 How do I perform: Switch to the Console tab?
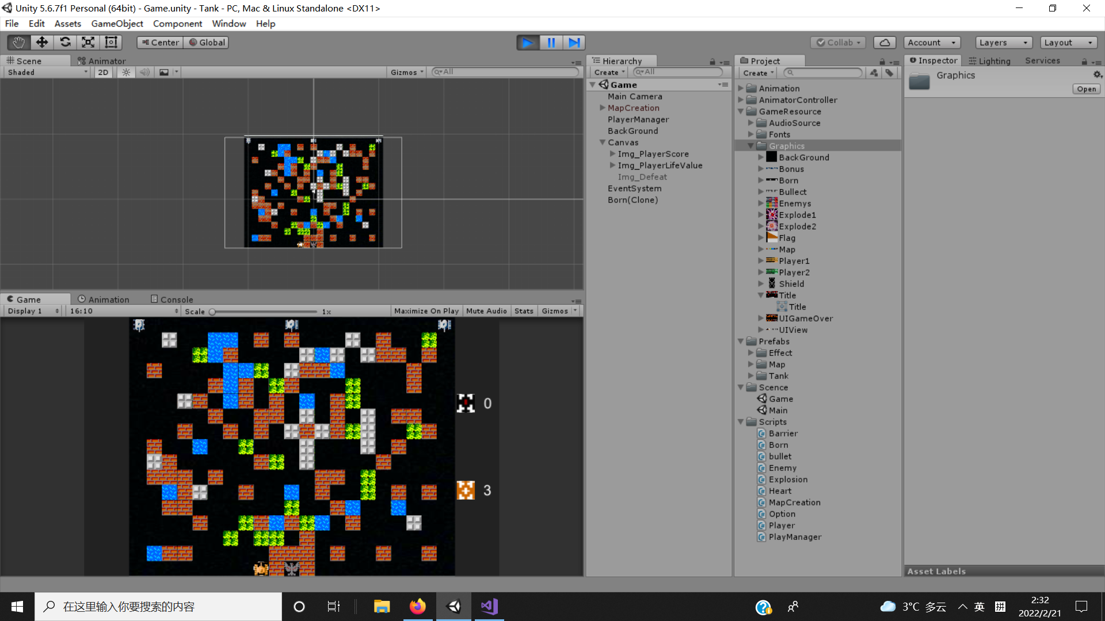(172, 300)
